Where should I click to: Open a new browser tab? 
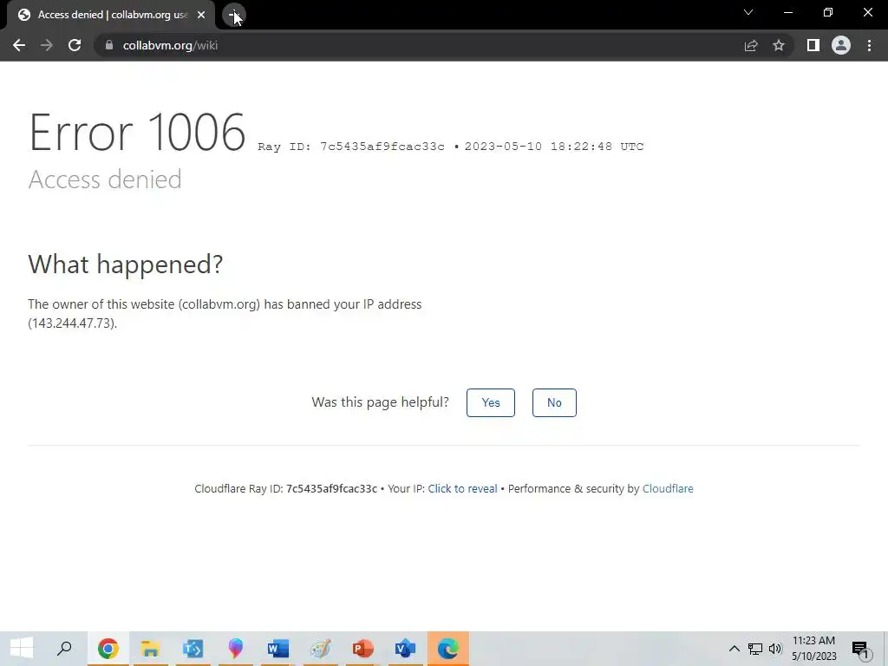pos(233,15)
